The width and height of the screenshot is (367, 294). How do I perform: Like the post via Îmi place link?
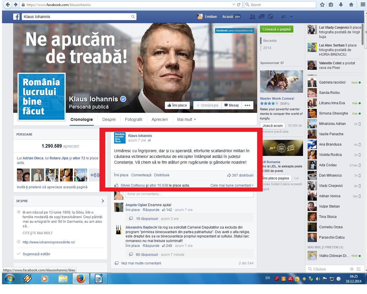[121, 175]
